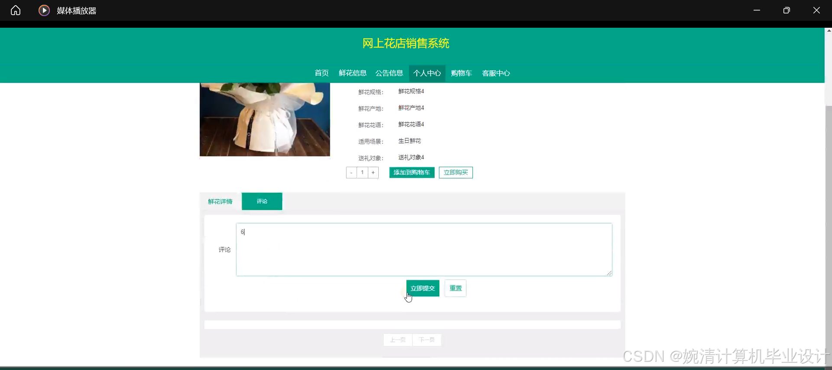Click the home icon in media player title bar
Screen dimensions: 832x370
pyautogui.click(x=16, y=10)
